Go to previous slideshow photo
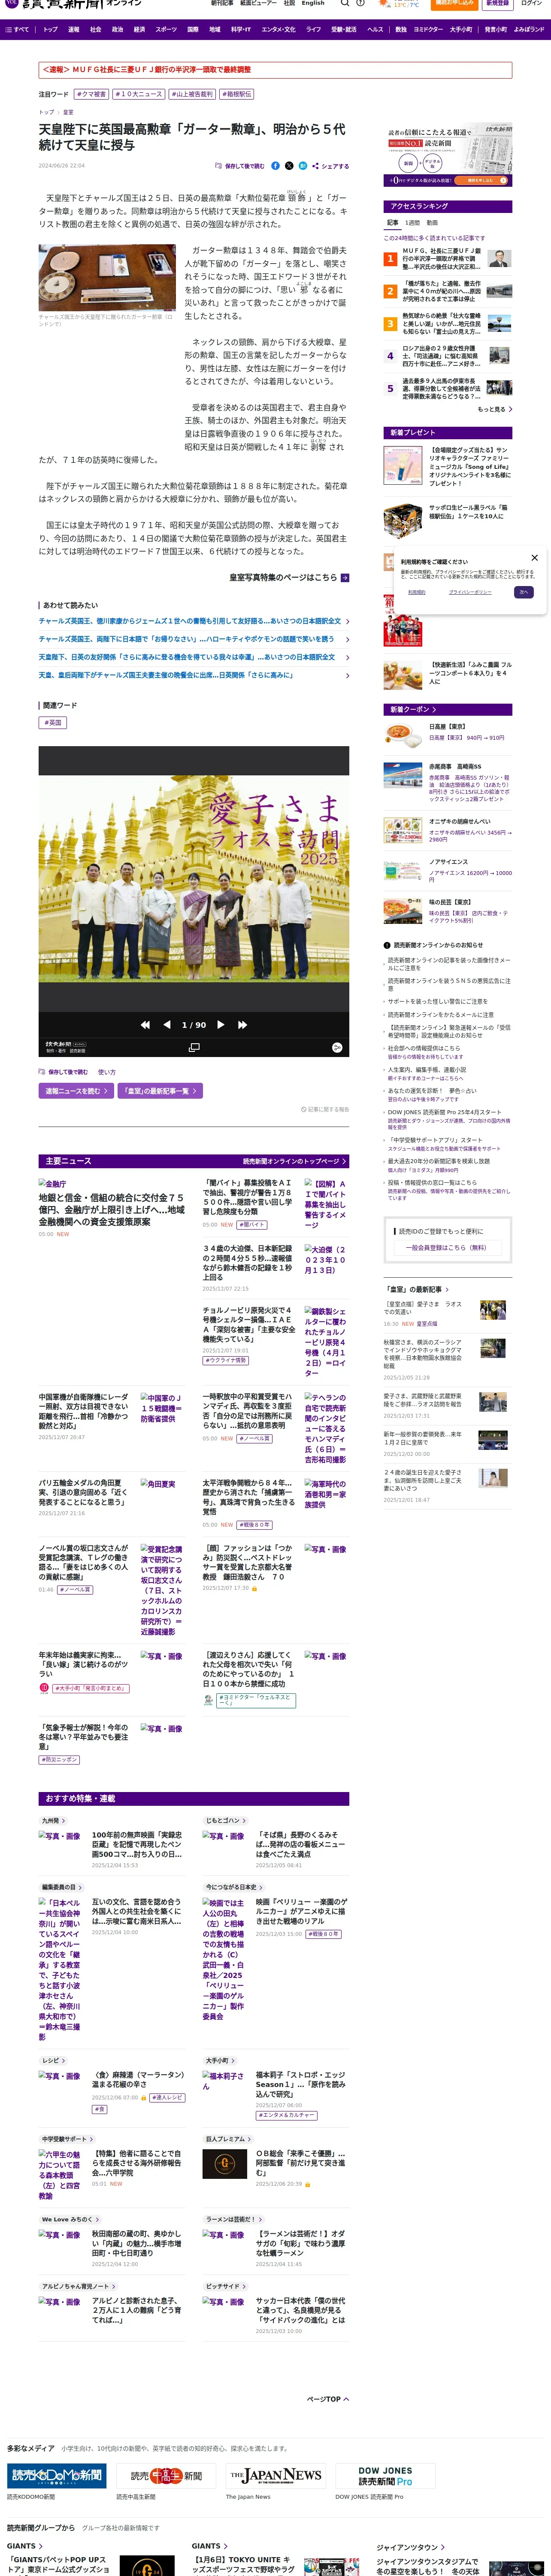551x2576 pixels. click(x=167, y=1025)
